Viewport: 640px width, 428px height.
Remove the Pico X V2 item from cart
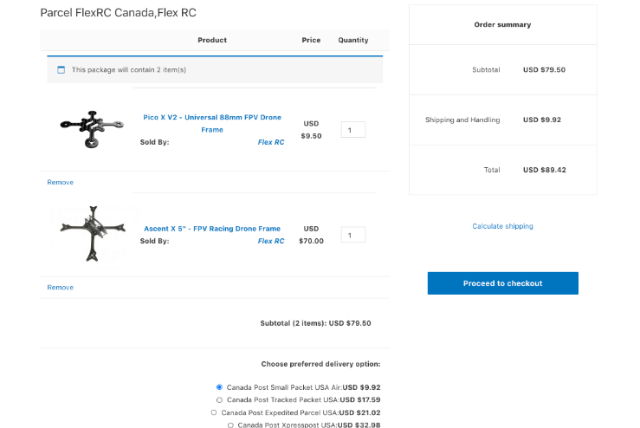click(x=61, y=182)
